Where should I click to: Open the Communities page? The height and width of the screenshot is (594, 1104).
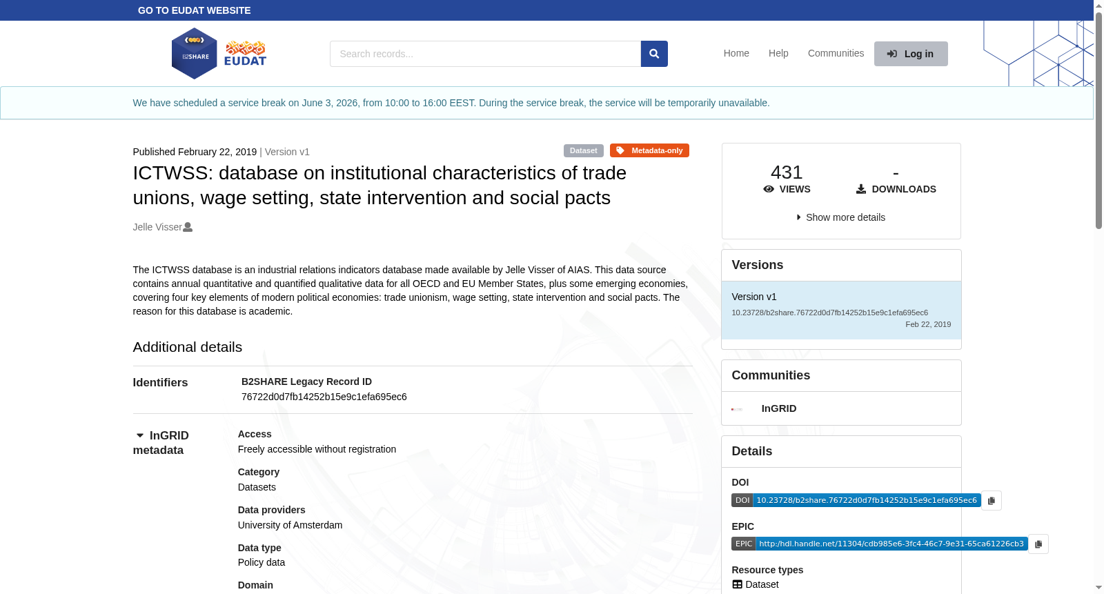(836, 53)
